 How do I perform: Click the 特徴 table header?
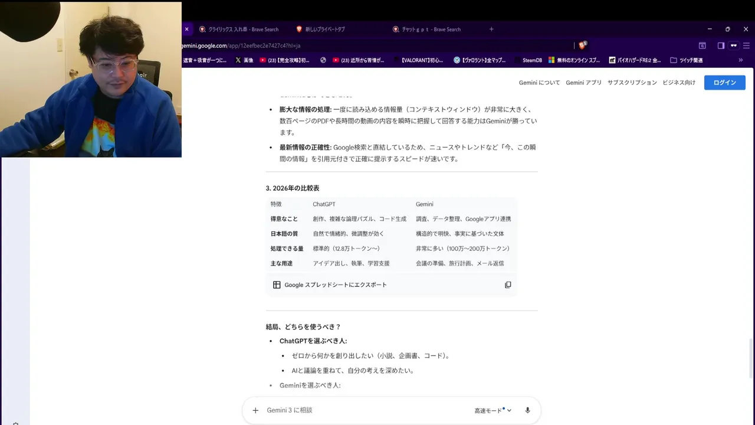click(x=276, y=204)
